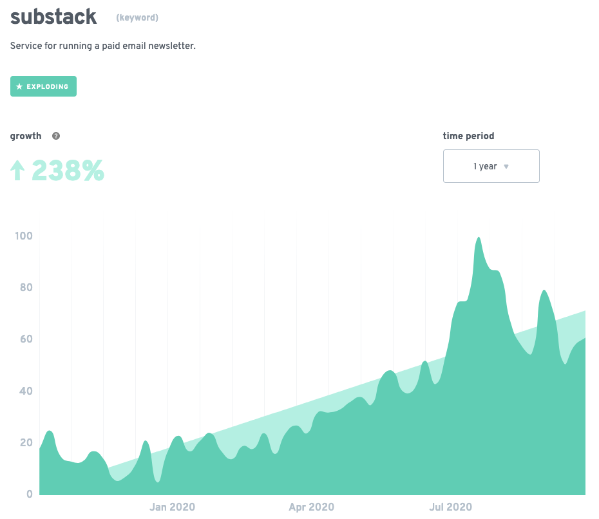Click the EXPLODING status badge

tap(43, 86)
